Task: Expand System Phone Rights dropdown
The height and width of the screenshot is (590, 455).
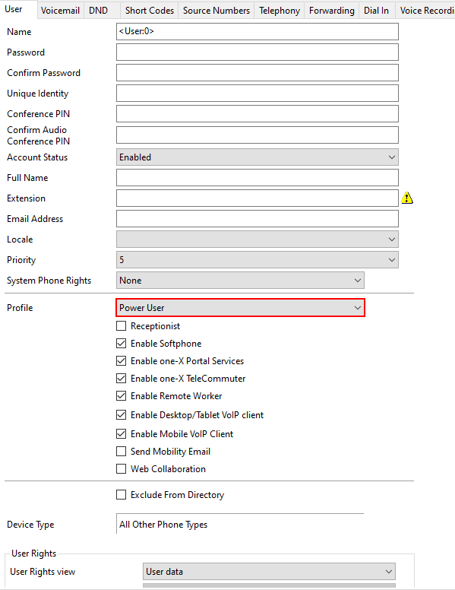Action: pyautogui.click(x=240, y=281)
